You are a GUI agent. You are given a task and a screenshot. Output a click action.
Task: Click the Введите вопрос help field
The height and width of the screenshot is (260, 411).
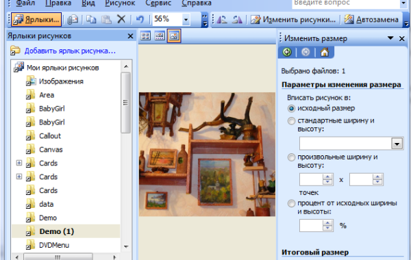(346, 3)
